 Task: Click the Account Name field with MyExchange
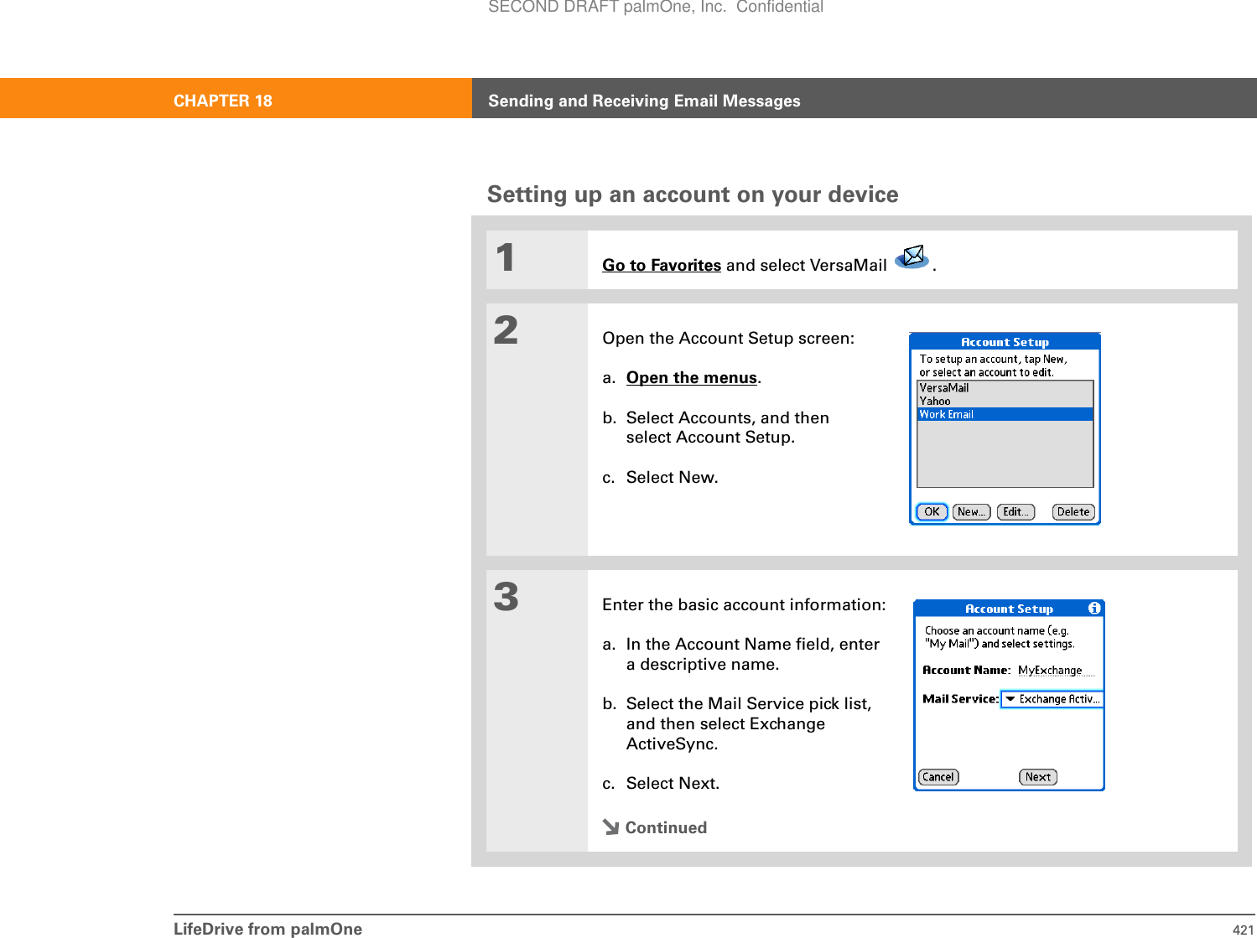(1056, 671)
